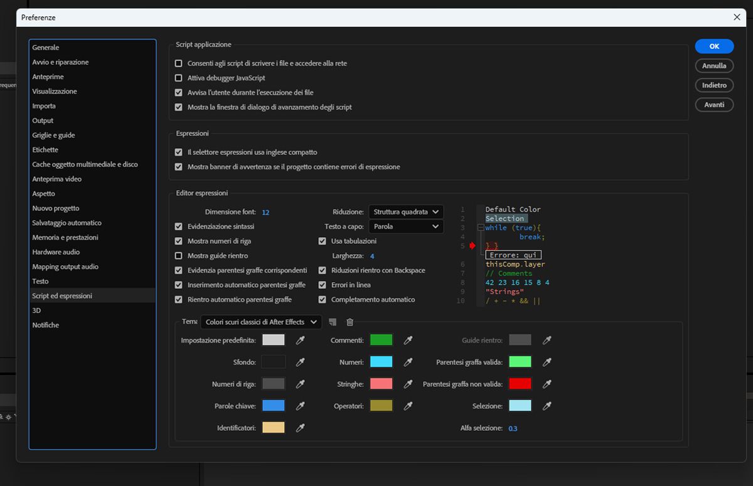Edit the Parole chiave blue swatch

pyautogui.click(x=273, y=406)
